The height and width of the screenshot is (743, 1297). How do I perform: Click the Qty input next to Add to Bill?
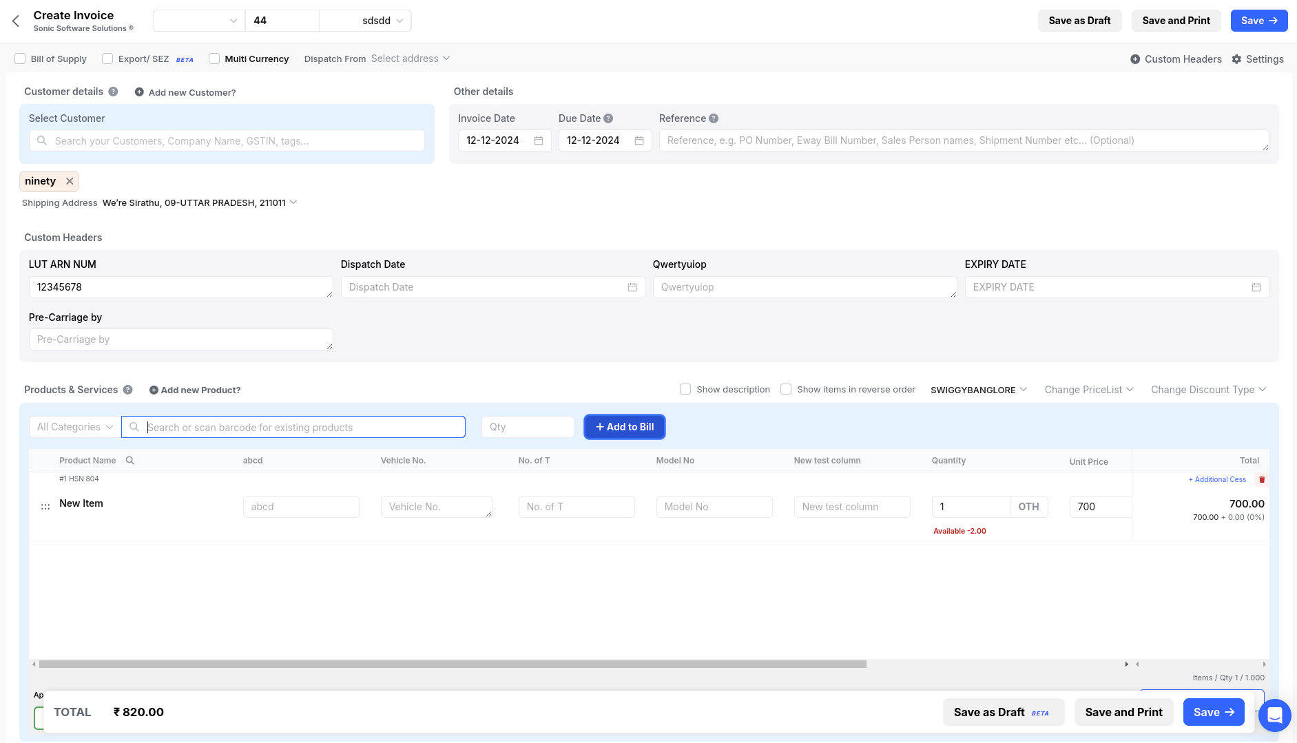click(x=528, y=427)
